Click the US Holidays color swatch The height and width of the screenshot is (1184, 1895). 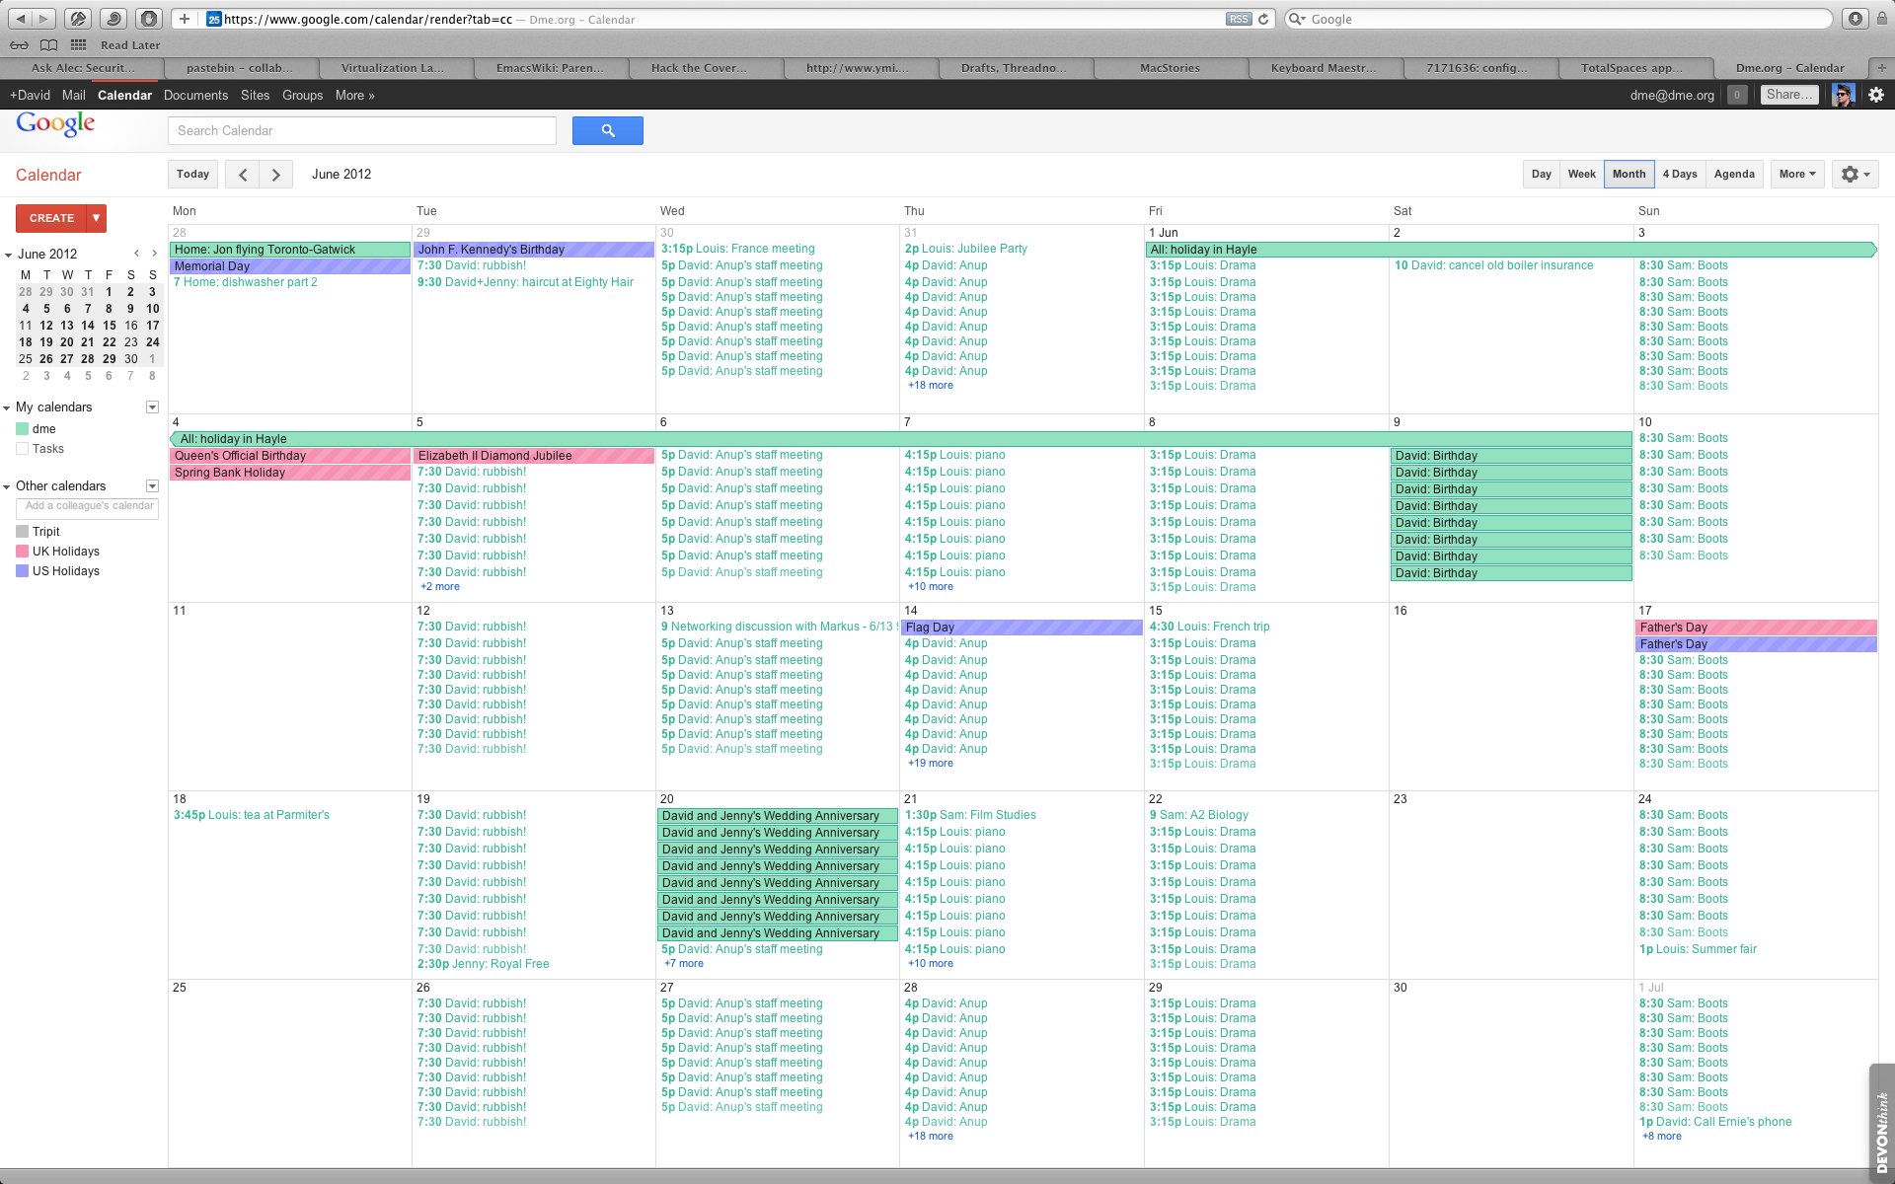(23, 571)
